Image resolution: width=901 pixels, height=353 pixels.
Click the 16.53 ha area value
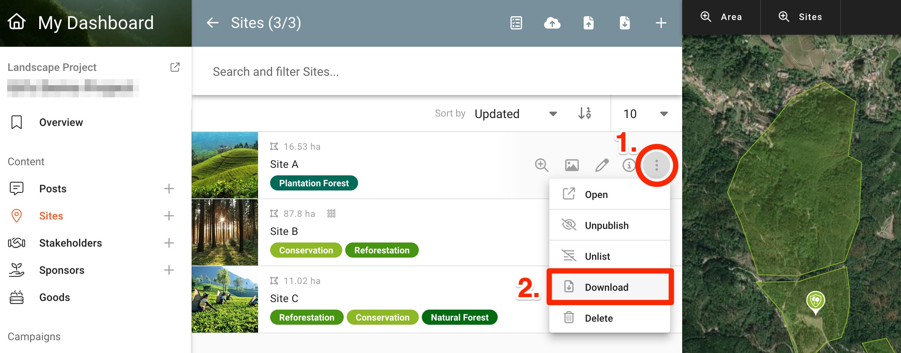(302, 146)
